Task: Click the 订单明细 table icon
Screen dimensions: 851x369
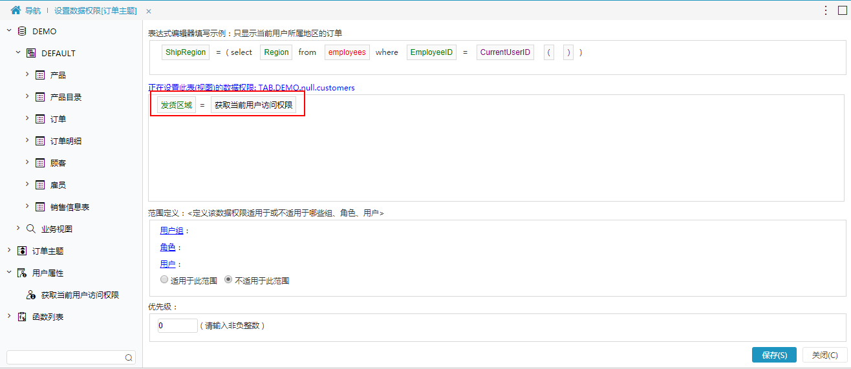Action: pos(40,141)
